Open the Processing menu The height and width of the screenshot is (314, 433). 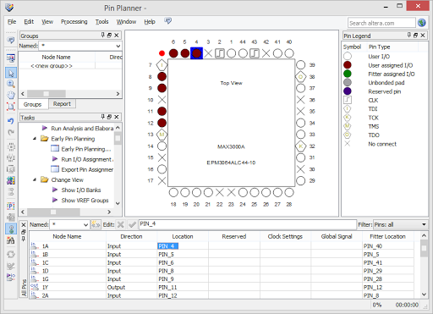pyautogui.click(x=74, y=22)
